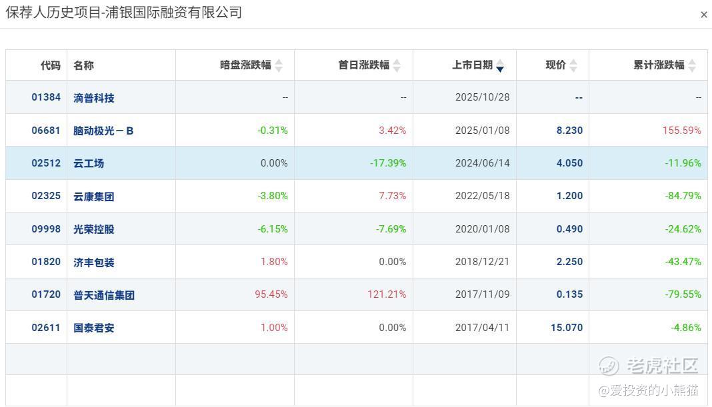712x407 pixels.
Task: Click cumulative change -79.55%
Action: pyautogui.click(x=683, y=294)
